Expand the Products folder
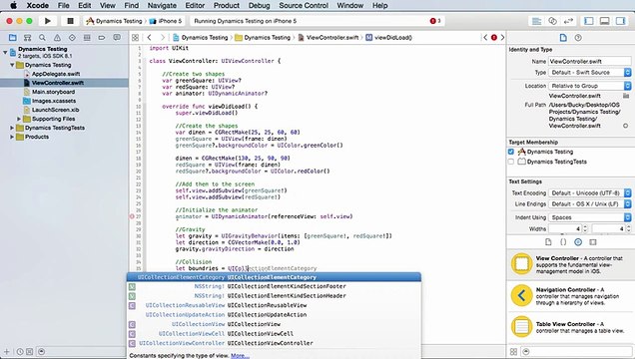Screen dimensions: 635x359 coord(12,137)
